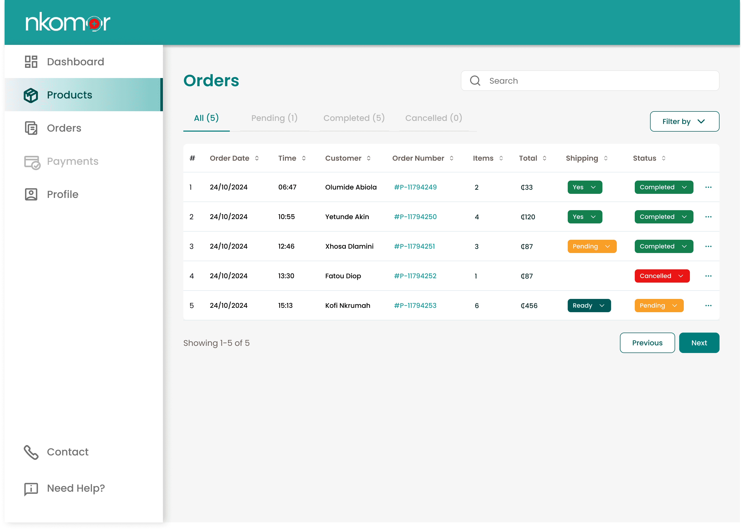Viewport: 742px width, 530px height.
Task: Expand the Filter by dropdown
Action: coord(684,121)
